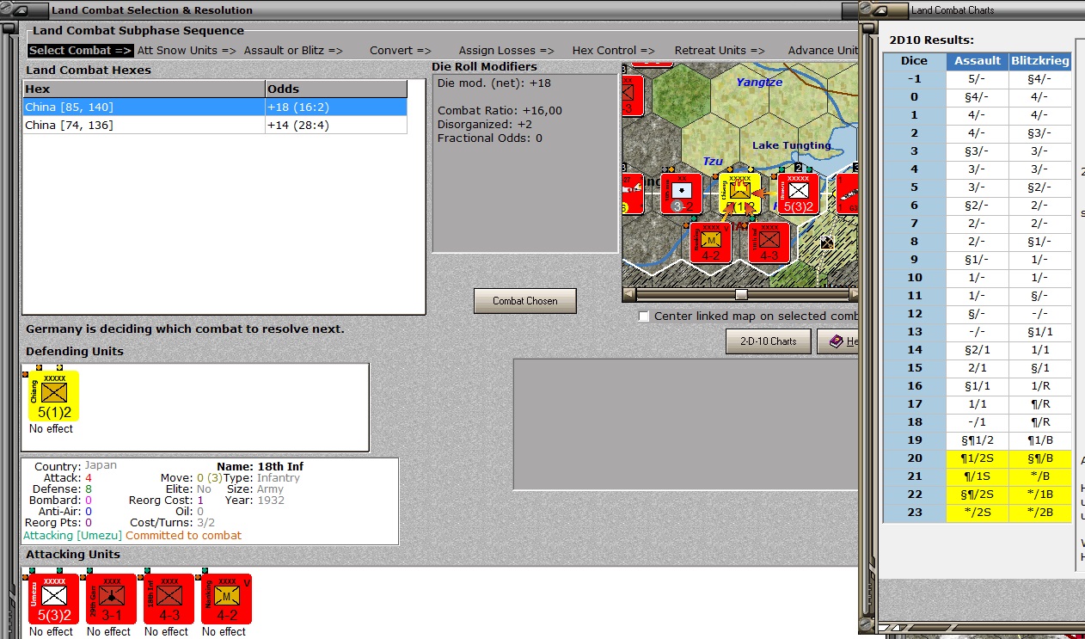Viewport: 1085px width, 639px height.
Task: Select the defending Chiang 5(1)2 unit counter
Action: click(x=53, y=396)
